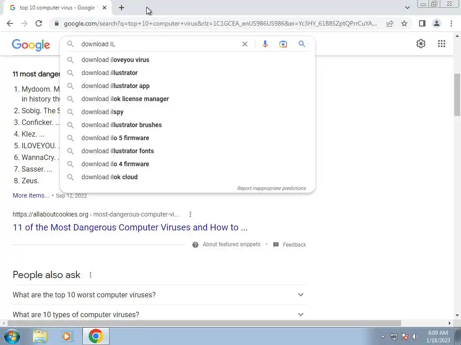The width and height of the screenshot is (461, 345).
Task: Click the browser forward arrow
Action: pos(24,23)
